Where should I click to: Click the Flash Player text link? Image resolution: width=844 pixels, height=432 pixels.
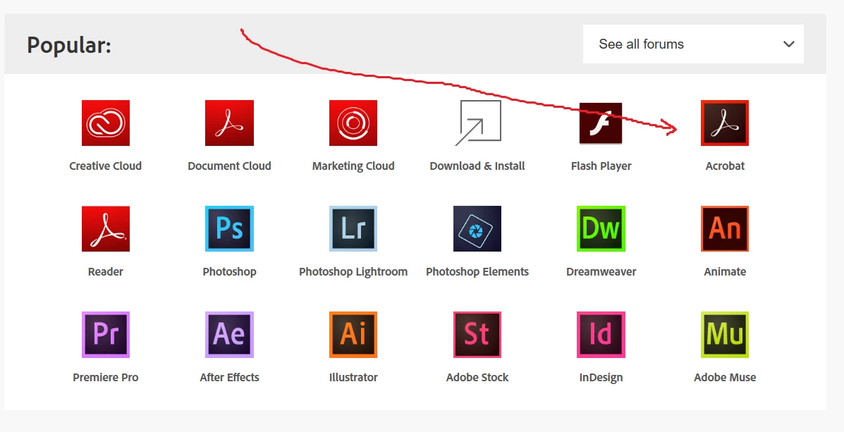(x=601, y=166)
